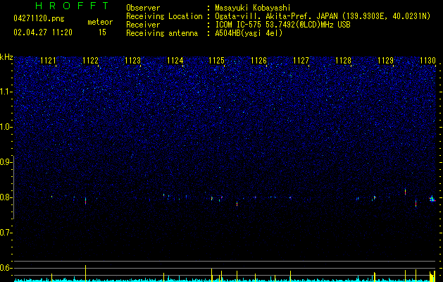The image size is (443, 282).
Task: Click the Receiver label
Action: tap(143, 25)
